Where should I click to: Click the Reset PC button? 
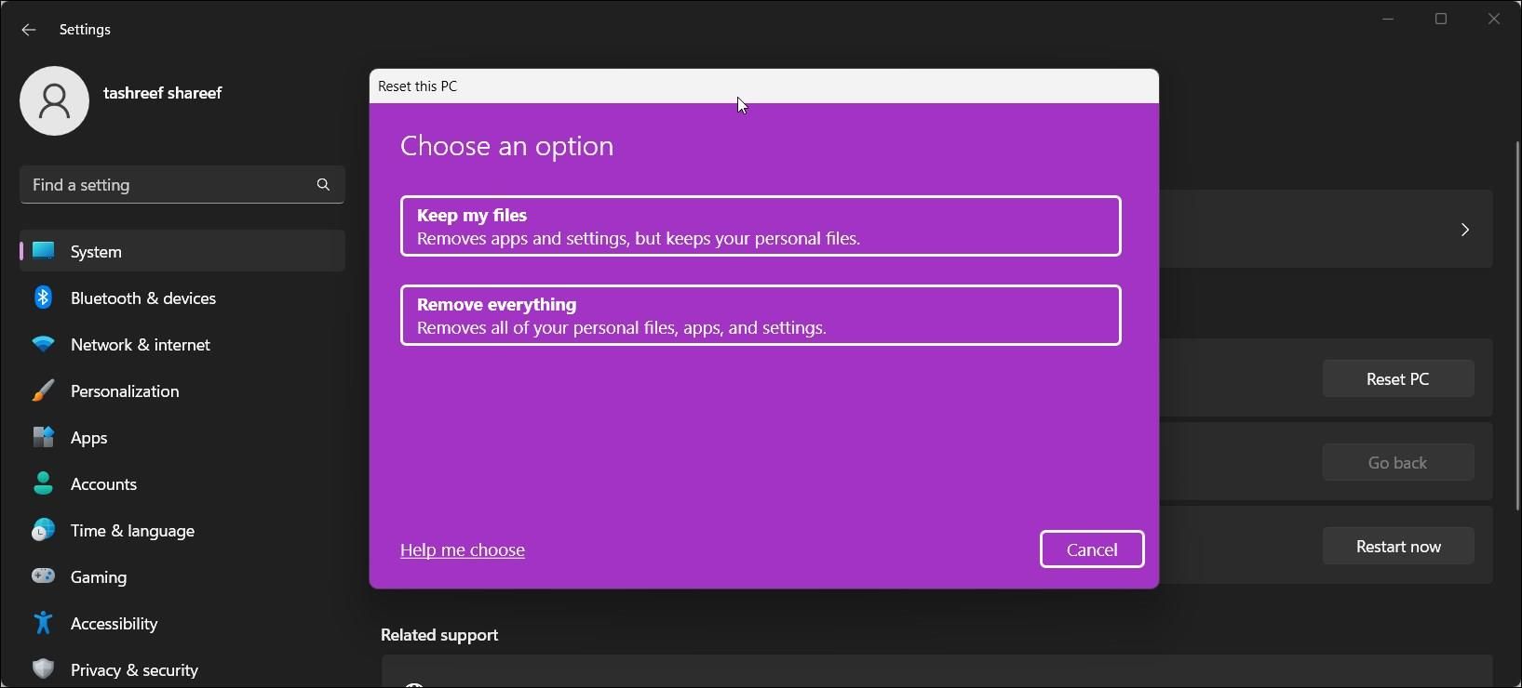point(1398,378)
